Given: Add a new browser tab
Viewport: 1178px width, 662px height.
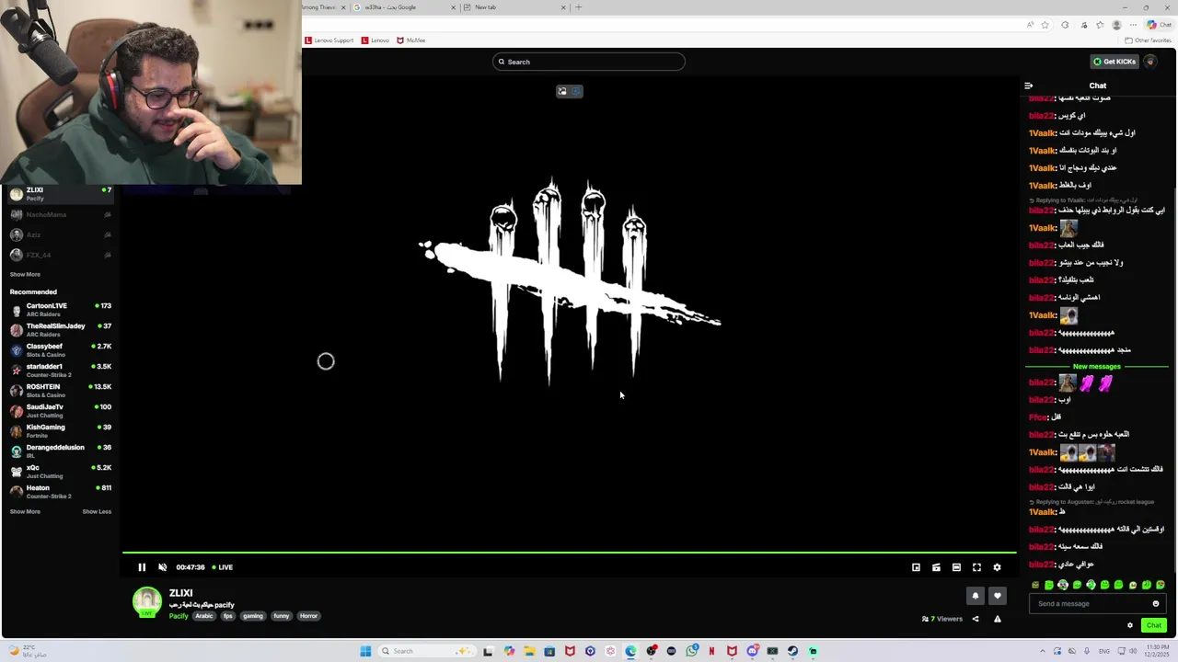Looking at the screenshot, I should click(x=579, y=7).
